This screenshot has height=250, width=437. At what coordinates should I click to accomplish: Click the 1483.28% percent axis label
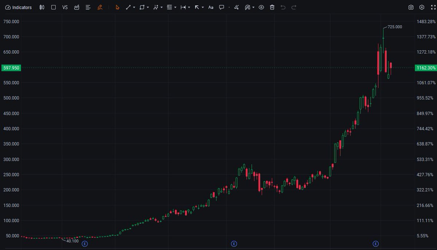[426, 22]
